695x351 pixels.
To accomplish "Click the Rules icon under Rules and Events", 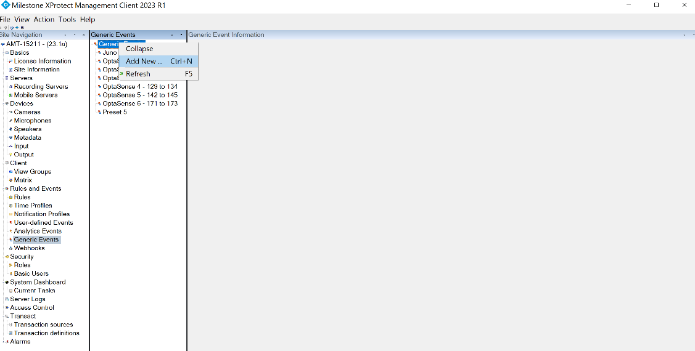I will [x=10, y=198].
